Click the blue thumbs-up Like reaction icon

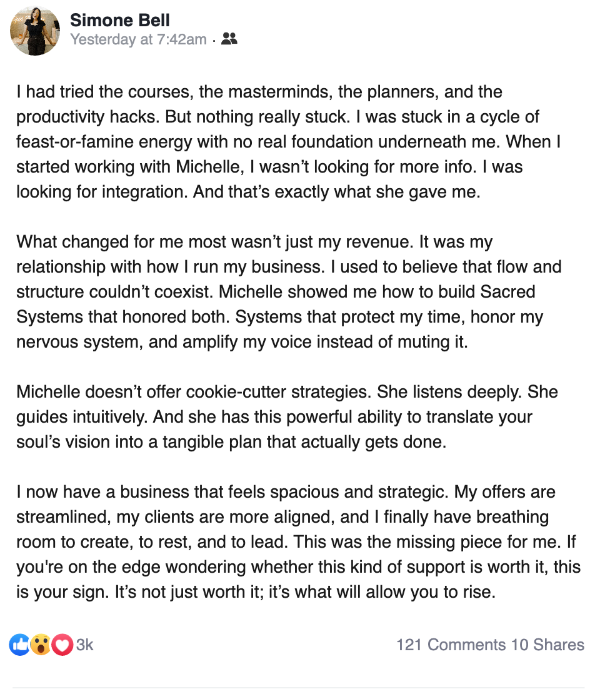pyautogui.click(x=20, y=645)
